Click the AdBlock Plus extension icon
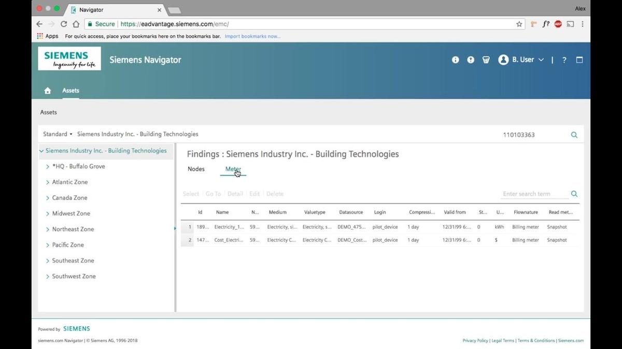Screen dimensions: 622x349 pos(558,24)
